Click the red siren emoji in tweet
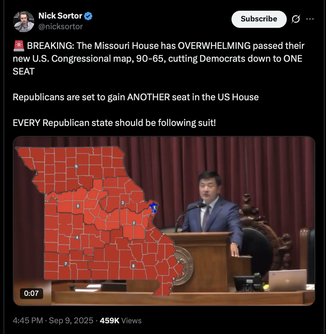The height and width of the screenshot is (334, 326). pyautogui.click(x=19, y=46)
